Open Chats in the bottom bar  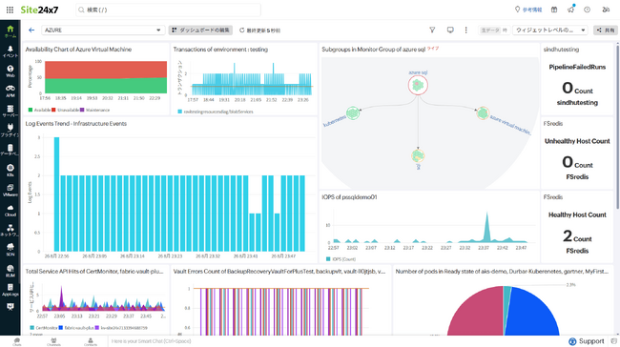coord(17,341)
